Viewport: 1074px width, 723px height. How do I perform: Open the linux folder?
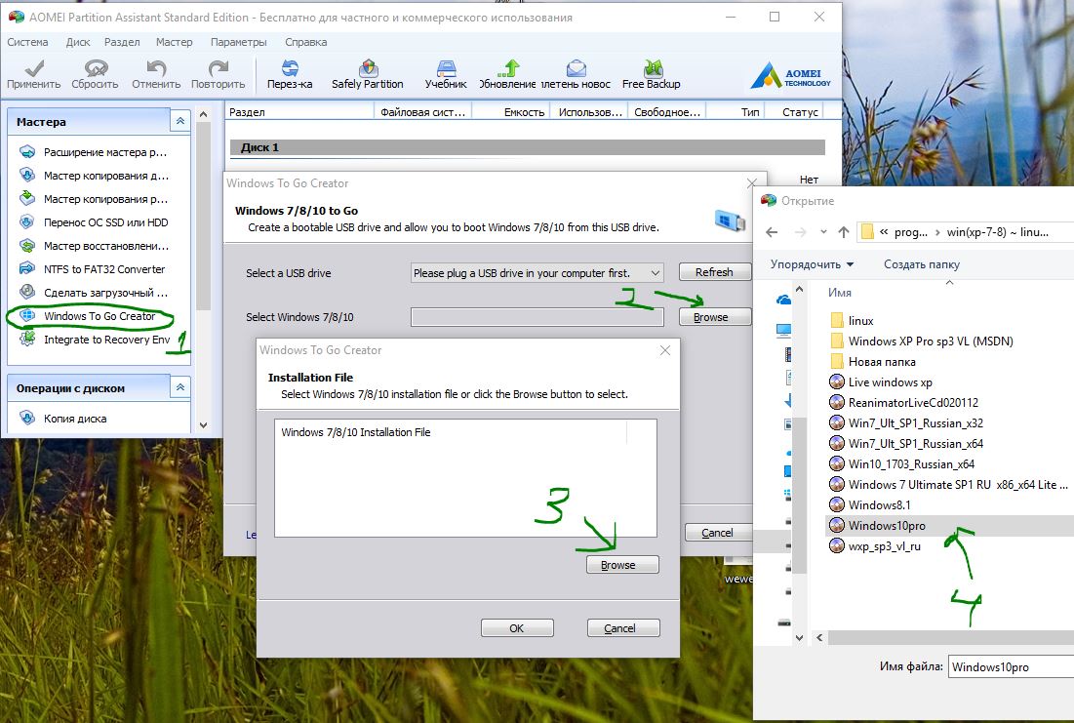click(x=860, y=321)
